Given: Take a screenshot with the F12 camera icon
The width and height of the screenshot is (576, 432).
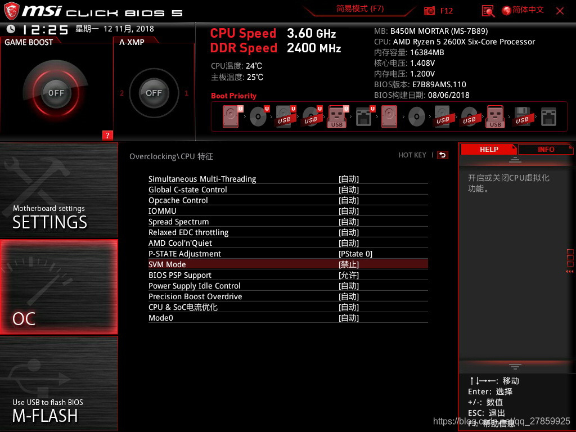Looking at the screenshot, I should 429,11.
